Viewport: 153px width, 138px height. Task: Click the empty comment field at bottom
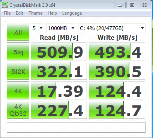[76, 127]
